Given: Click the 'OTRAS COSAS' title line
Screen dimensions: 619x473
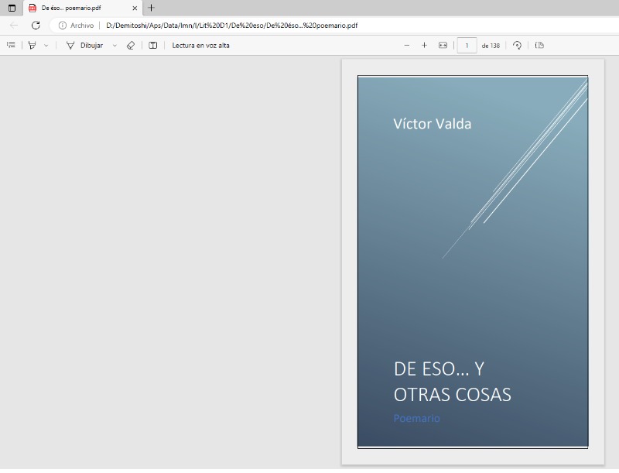Looking at the screenshot, I should pyautogui.click(x=453, y=395).
